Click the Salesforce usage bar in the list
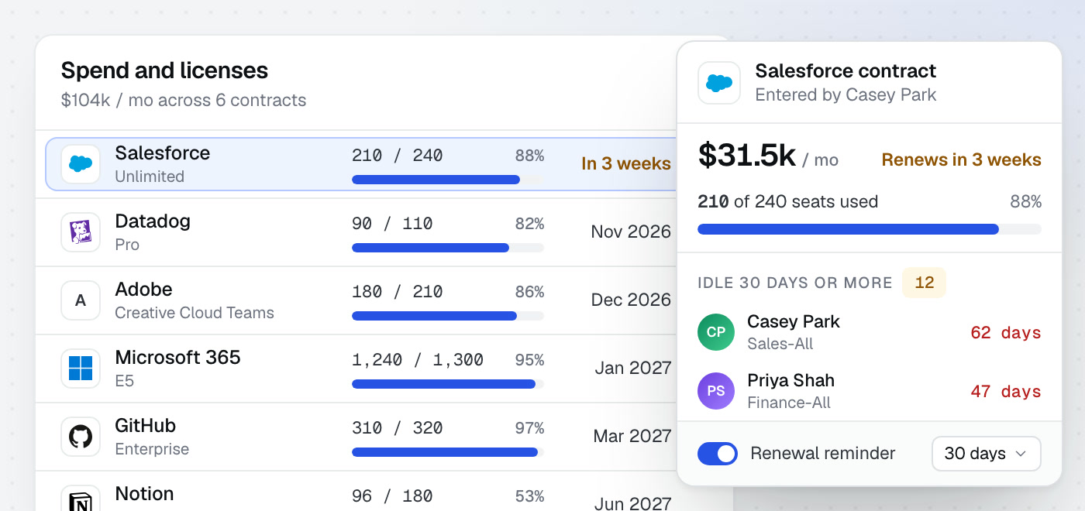This screenshot has height=511, width=1085. pyautogui.click(x=448, y=180)
